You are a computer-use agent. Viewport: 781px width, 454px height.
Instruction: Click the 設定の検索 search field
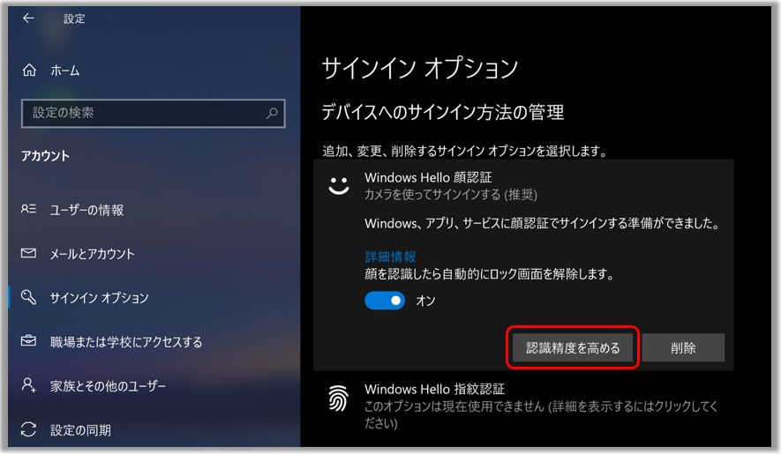(141, 113)
